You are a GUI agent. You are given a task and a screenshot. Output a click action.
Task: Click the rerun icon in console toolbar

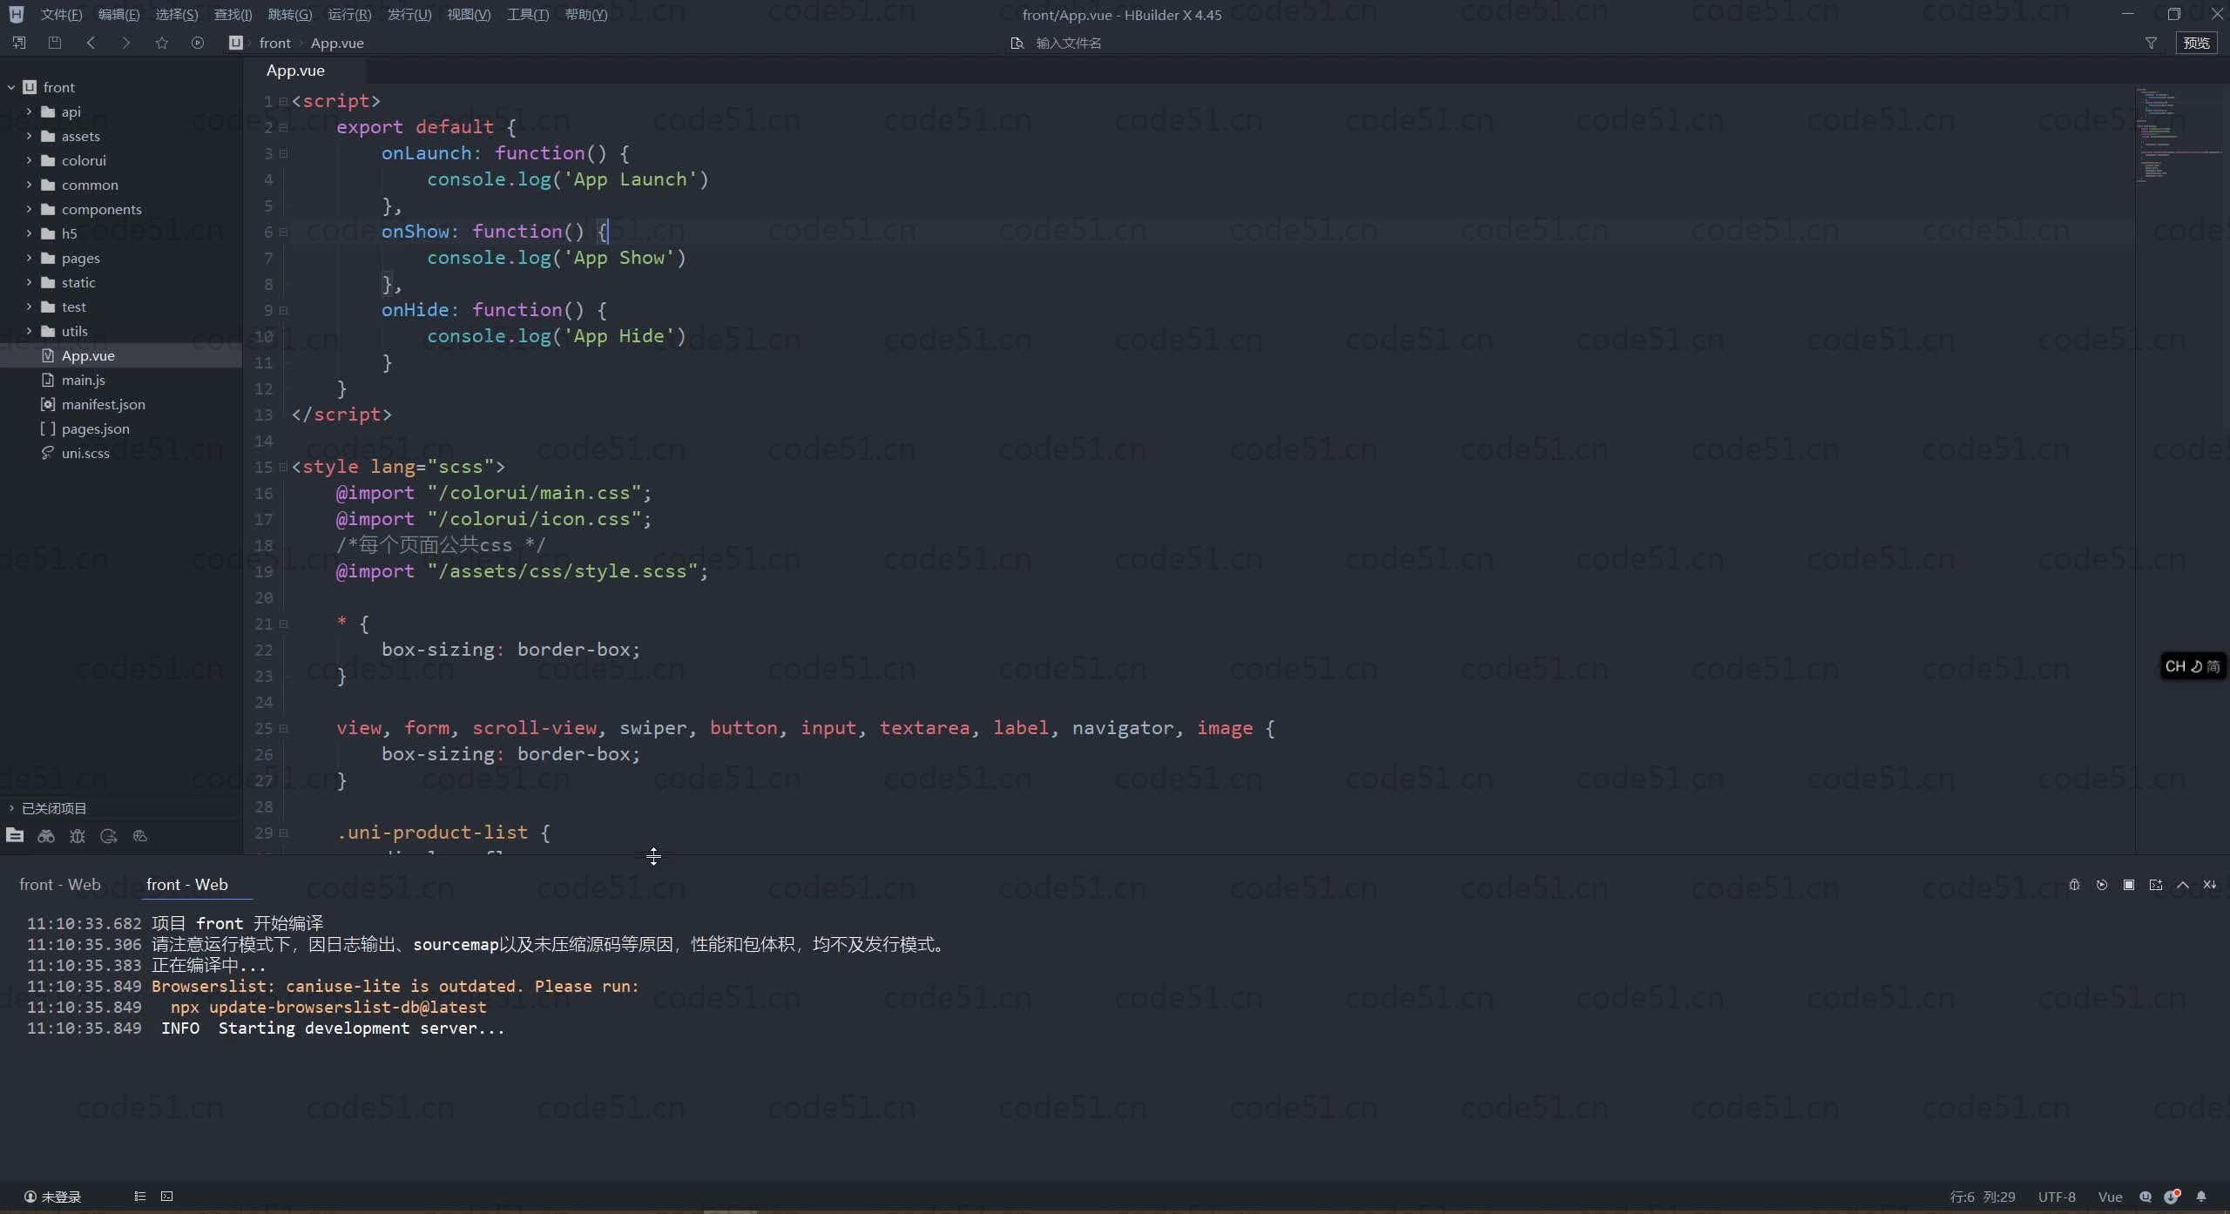(x=2102, y=885)
